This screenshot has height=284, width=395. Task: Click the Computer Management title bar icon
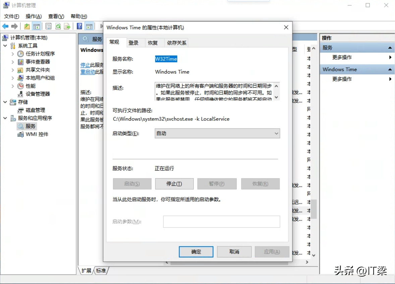click(6, 5)
